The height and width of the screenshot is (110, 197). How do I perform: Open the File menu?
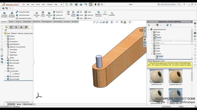(24, 4)
